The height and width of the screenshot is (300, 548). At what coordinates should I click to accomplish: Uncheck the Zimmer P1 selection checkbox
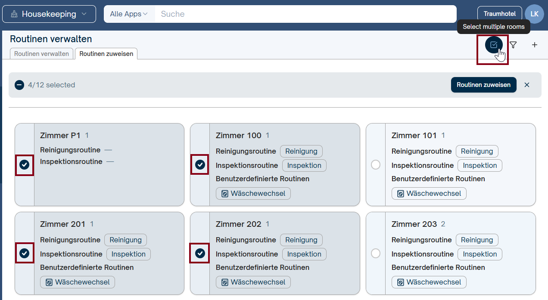click(25, 164)
